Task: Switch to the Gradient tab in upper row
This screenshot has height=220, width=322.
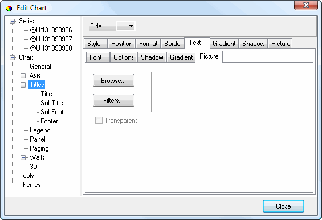Action: 224,44
